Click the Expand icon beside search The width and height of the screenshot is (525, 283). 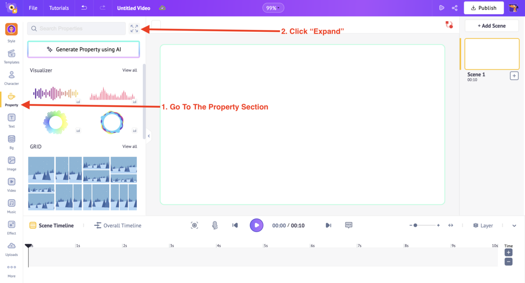pyautogui.click(x=134, y=29)
